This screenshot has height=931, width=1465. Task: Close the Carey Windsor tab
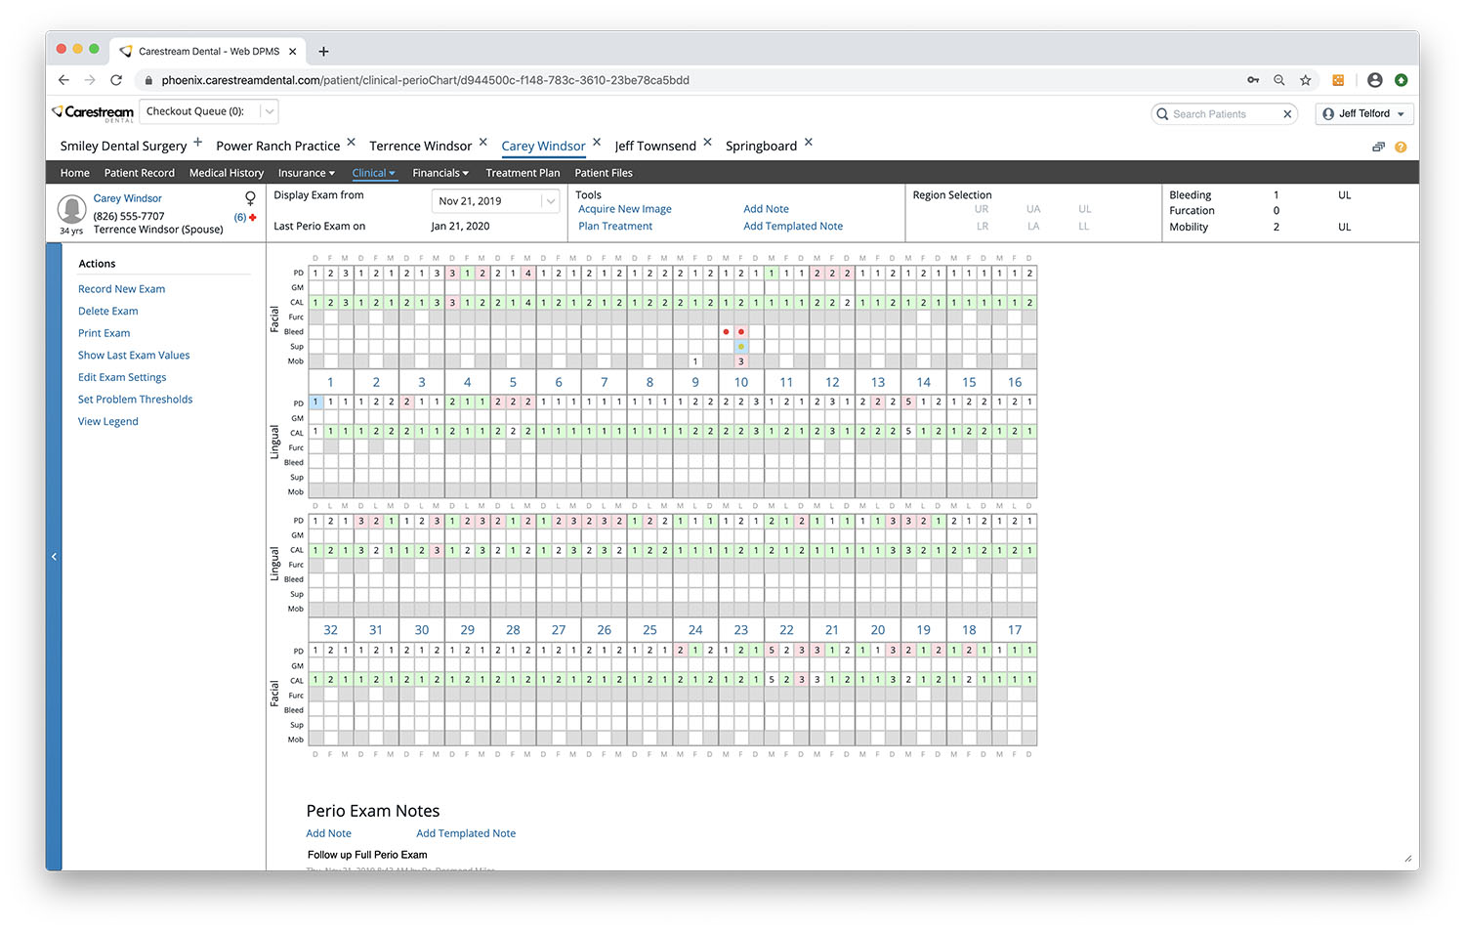[597, 143]
